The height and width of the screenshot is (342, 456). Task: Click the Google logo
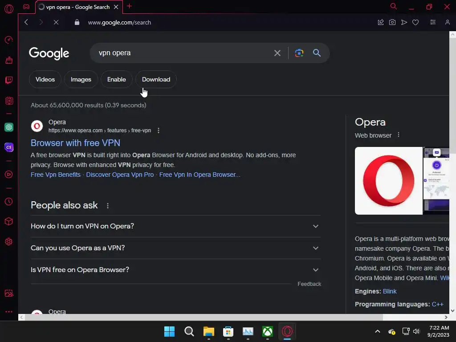[49, 53]
